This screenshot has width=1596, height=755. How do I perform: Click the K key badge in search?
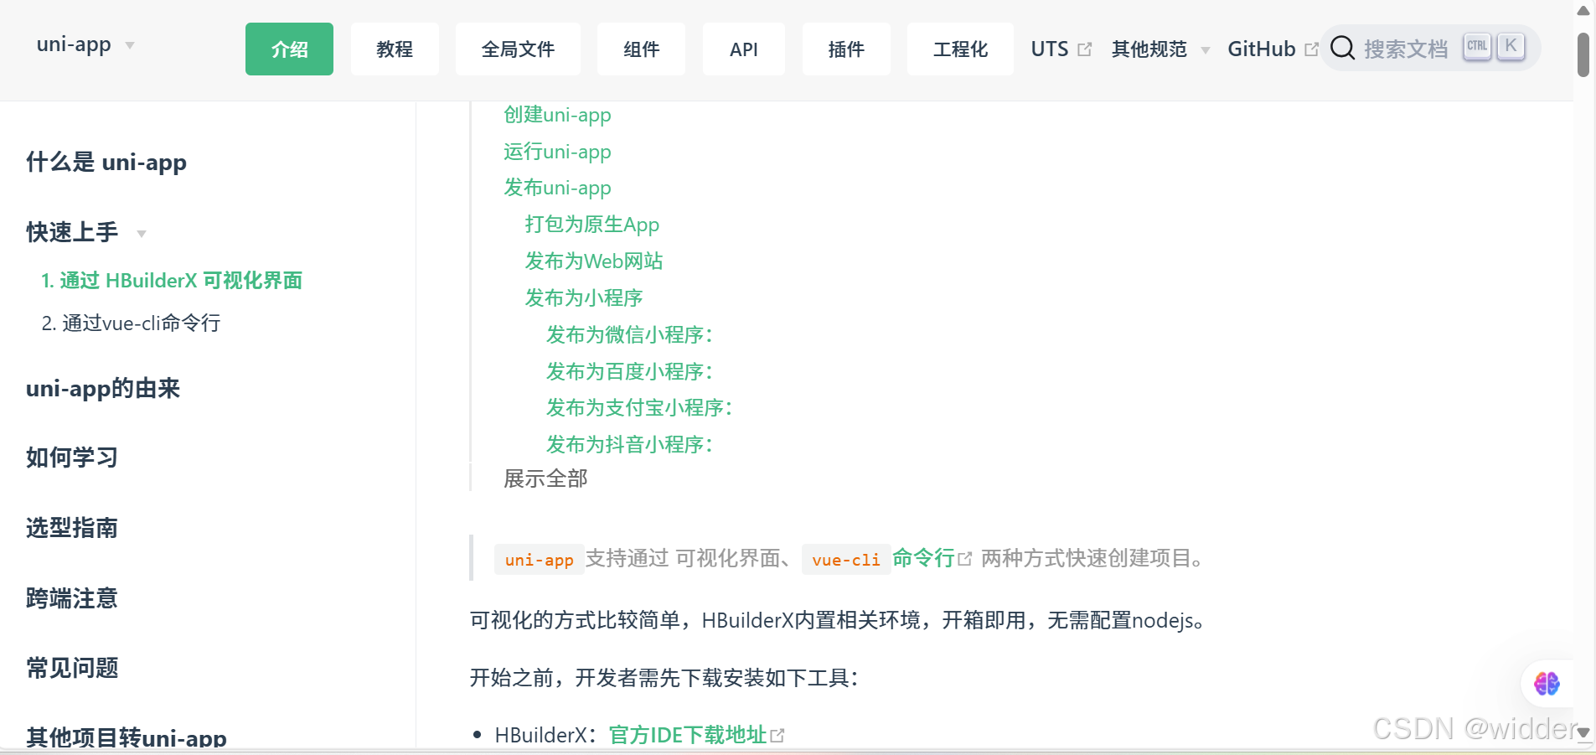[x=1511, y=46]
